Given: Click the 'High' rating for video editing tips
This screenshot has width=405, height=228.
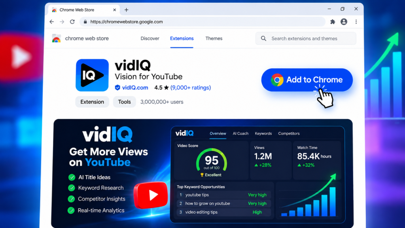Looking at the screenshot, I should [x=257, y=212].
